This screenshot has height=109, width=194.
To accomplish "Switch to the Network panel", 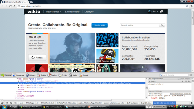I will click(x=31, y=75).
